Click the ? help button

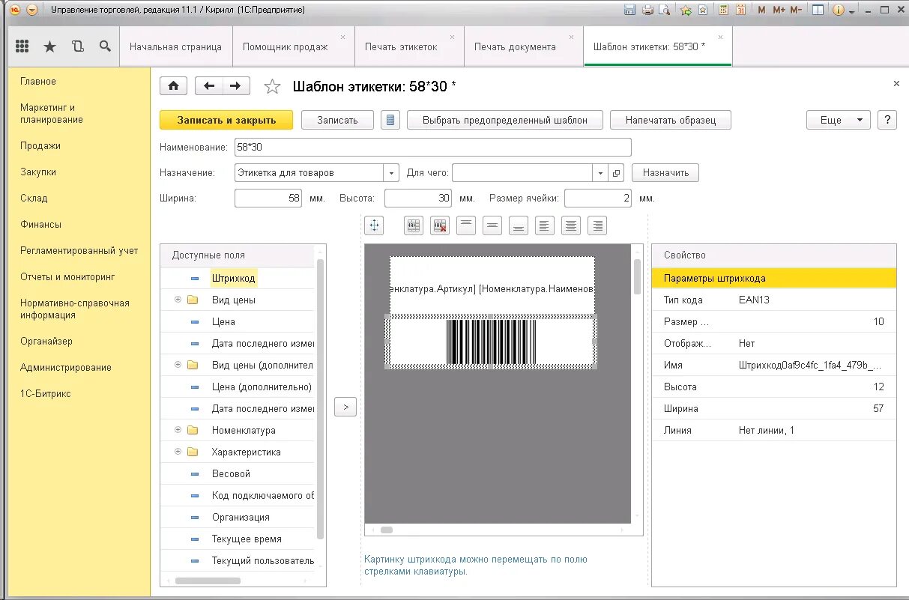coord(887,120)
